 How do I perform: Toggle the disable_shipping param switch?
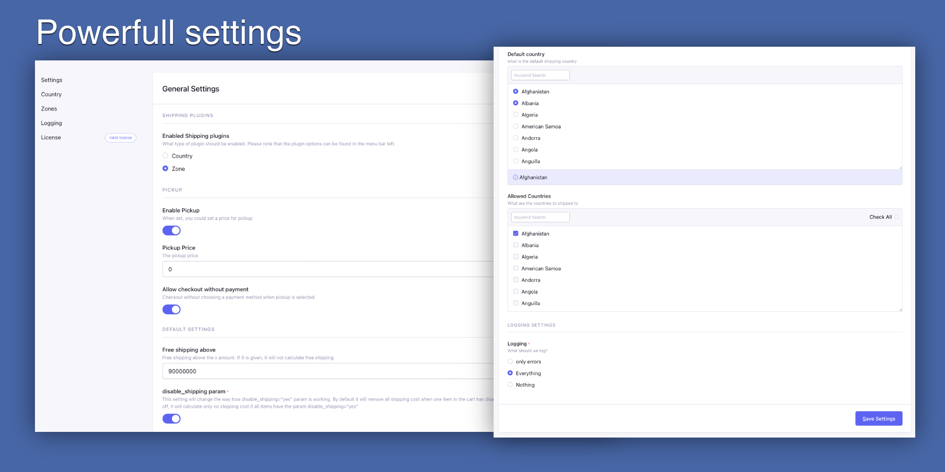click(172, 419)
